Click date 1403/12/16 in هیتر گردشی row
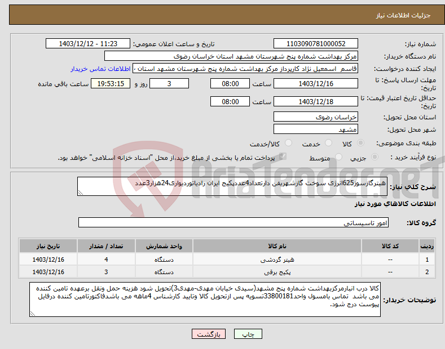This screenshot has height=349, width=445. [48, 259]
